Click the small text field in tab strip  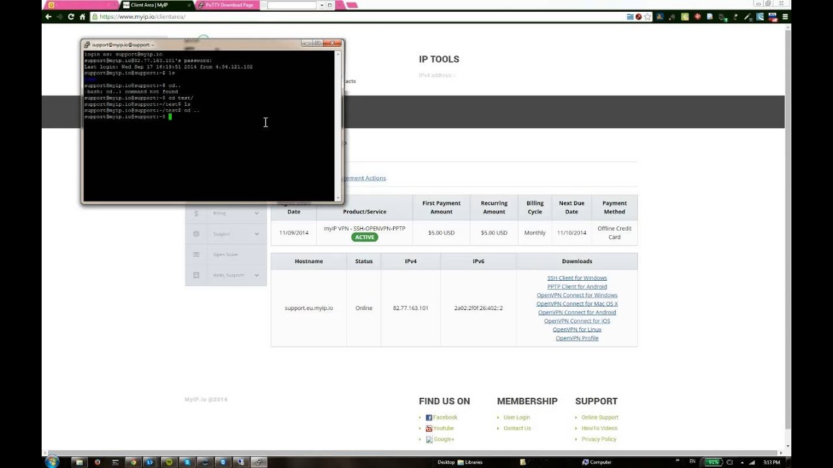292,5
